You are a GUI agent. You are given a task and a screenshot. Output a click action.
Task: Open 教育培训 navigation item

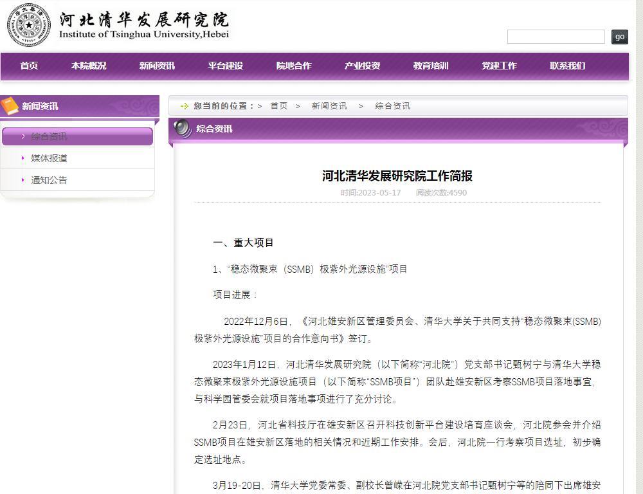pos(431,66)
